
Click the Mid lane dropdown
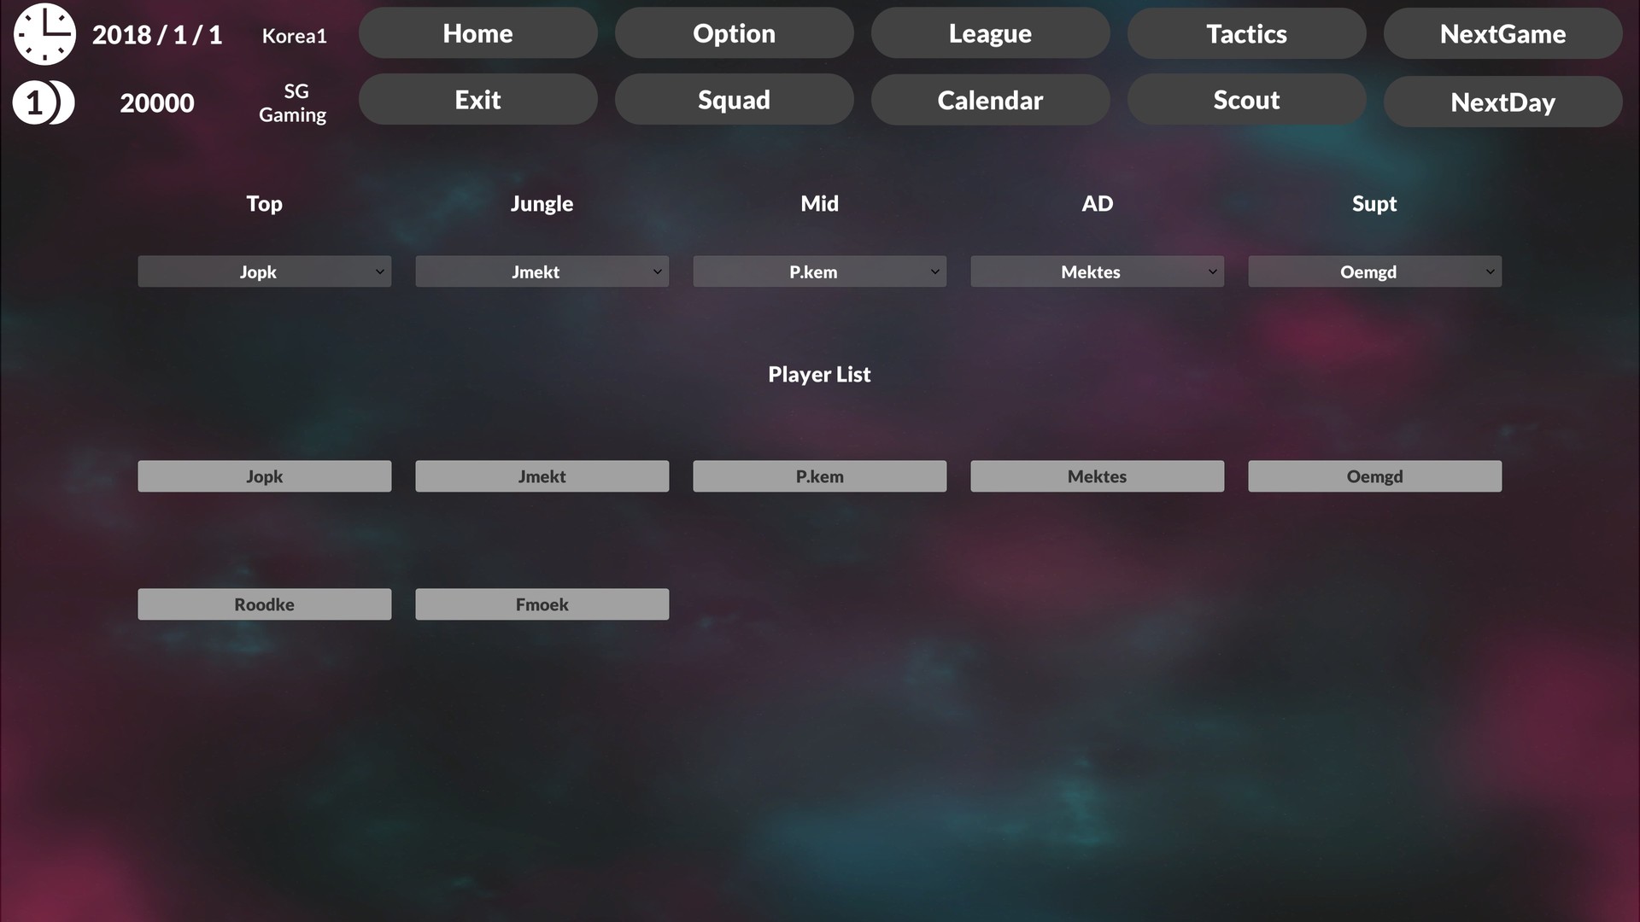[819, 271]
